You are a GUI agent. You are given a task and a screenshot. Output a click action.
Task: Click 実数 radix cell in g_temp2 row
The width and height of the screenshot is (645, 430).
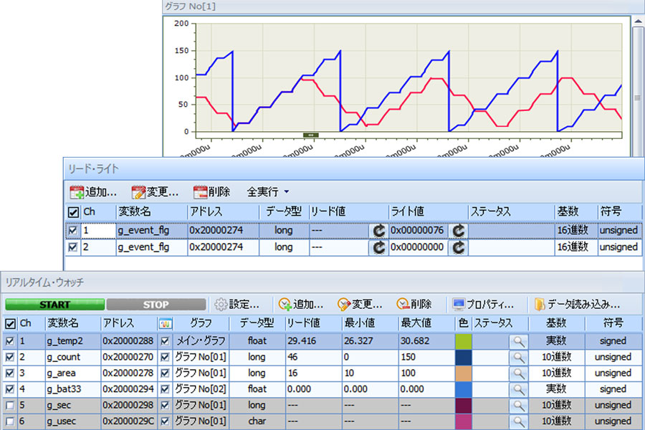coord(557,341)
